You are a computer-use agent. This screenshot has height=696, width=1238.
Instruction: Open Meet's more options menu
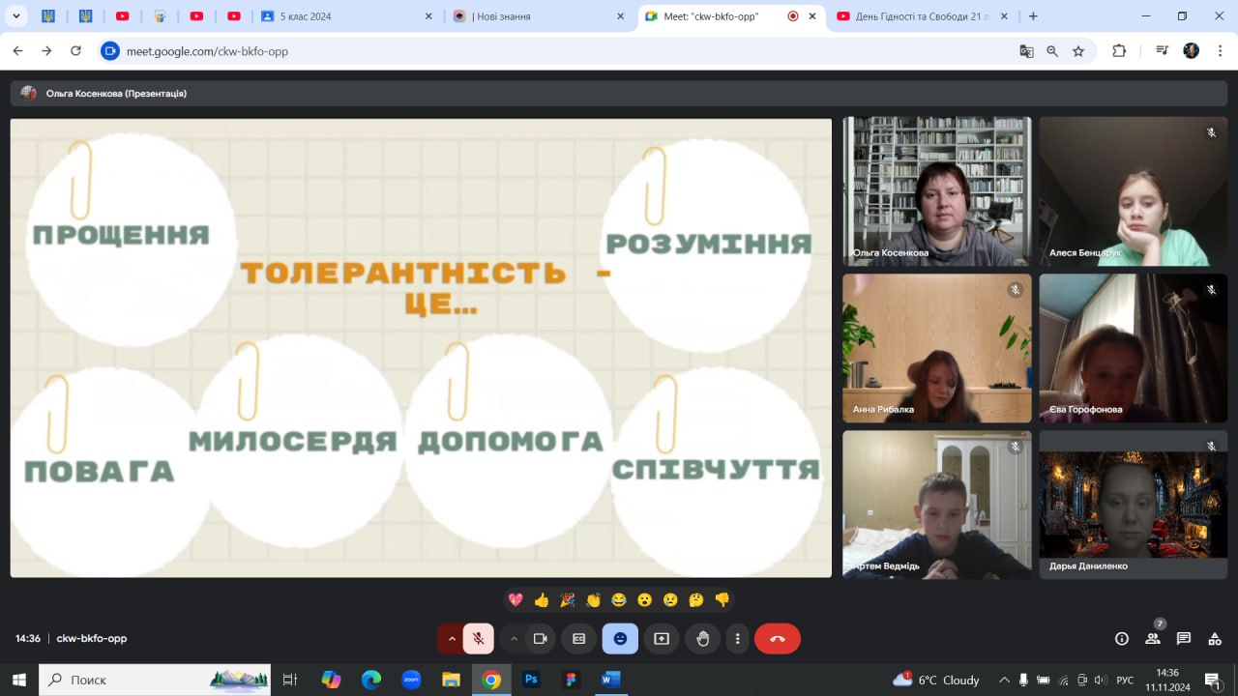click(x=738, y=639)
